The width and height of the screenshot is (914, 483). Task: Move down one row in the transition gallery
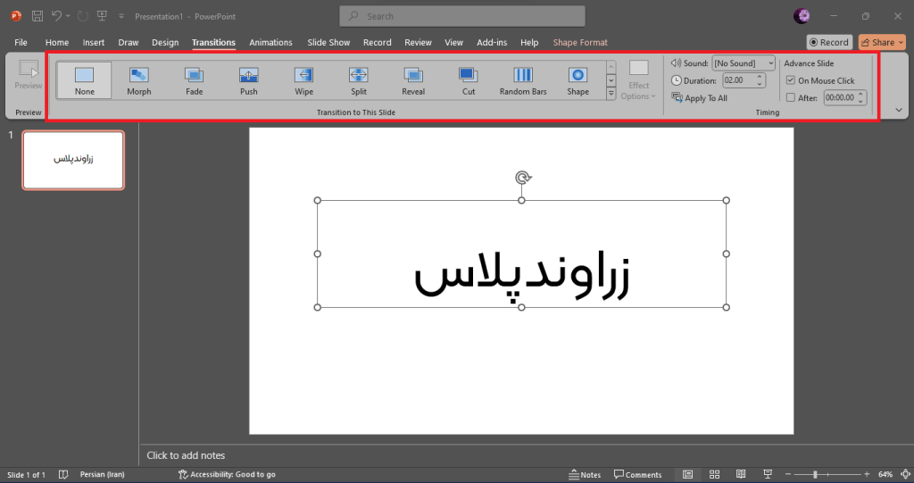[x=611, y=80]
